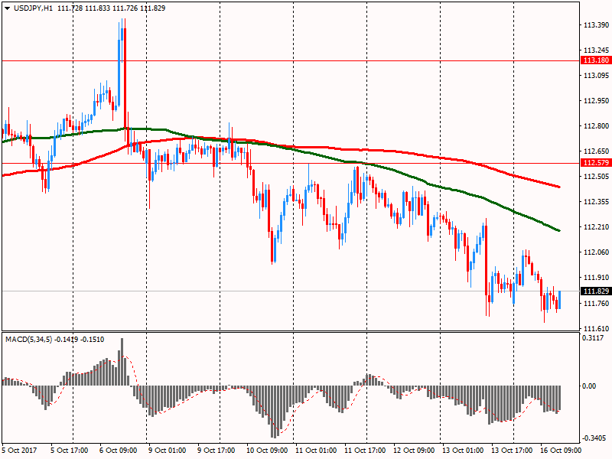612x459 pixels.
Task: Click the 13 Oct 01:00 time label
Action: [463, 451]
